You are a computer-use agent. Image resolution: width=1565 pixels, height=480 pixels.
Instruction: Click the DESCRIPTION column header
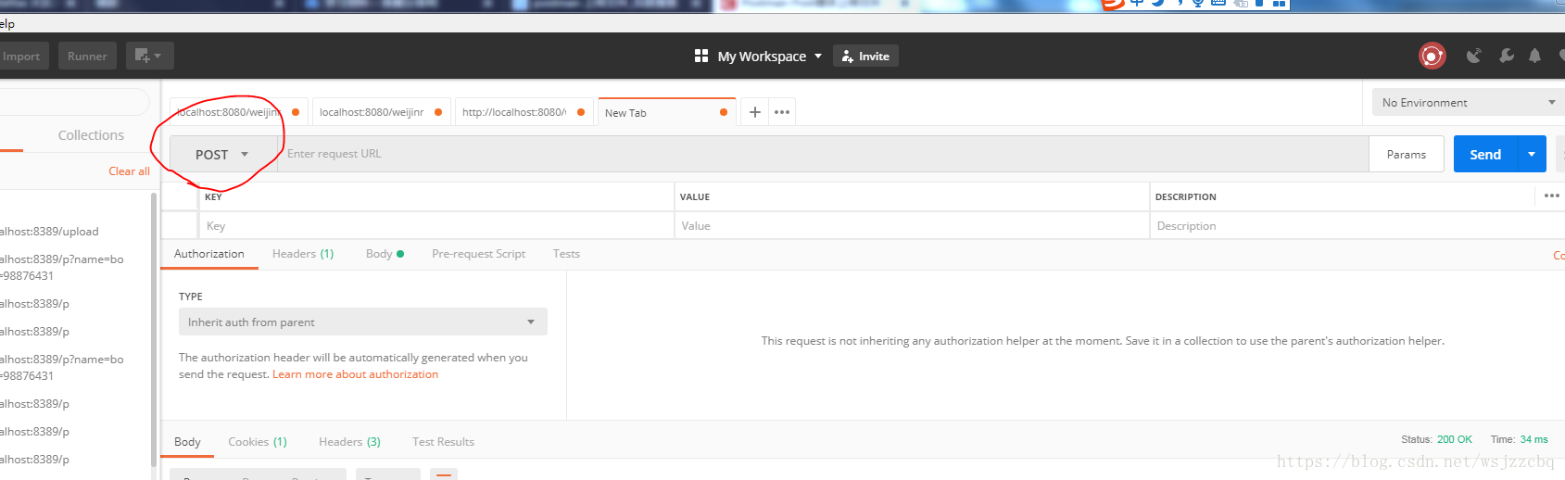[x=1186, y=196]
